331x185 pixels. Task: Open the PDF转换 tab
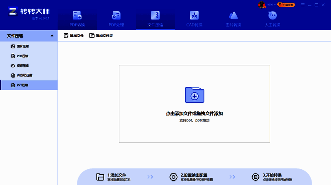click(77, 19)
